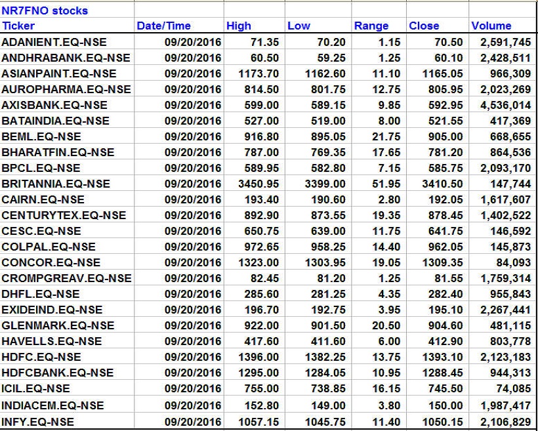This screenshot has width=538, height=431.
Task: Click the Low column header
Action: (x=299, y=26)
